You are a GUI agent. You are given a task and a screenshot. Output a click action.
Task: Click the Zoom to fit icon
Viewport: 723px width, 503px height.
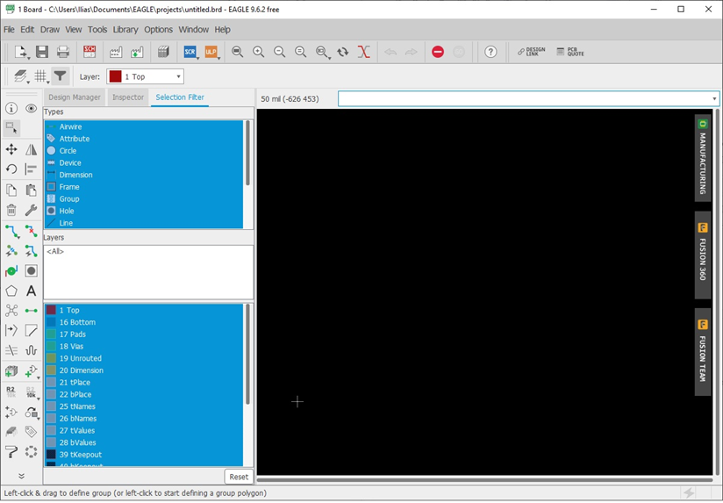(237, 53)
